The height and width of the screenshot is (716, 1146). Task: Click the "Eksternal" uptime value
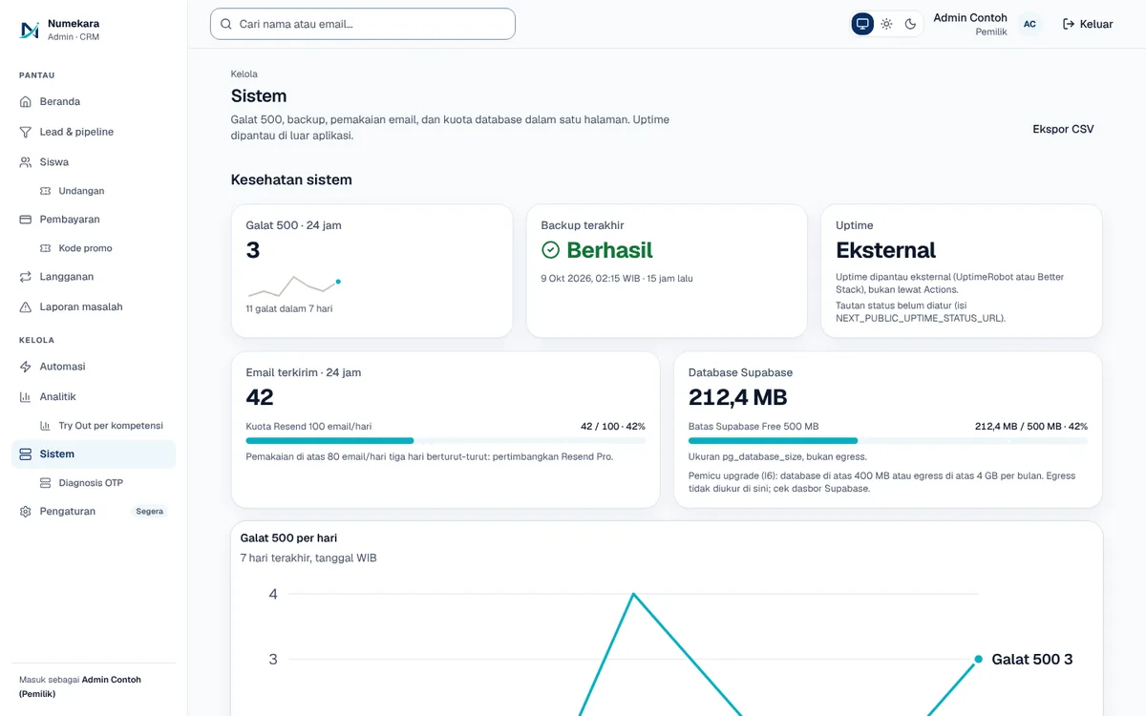[886, 250]
